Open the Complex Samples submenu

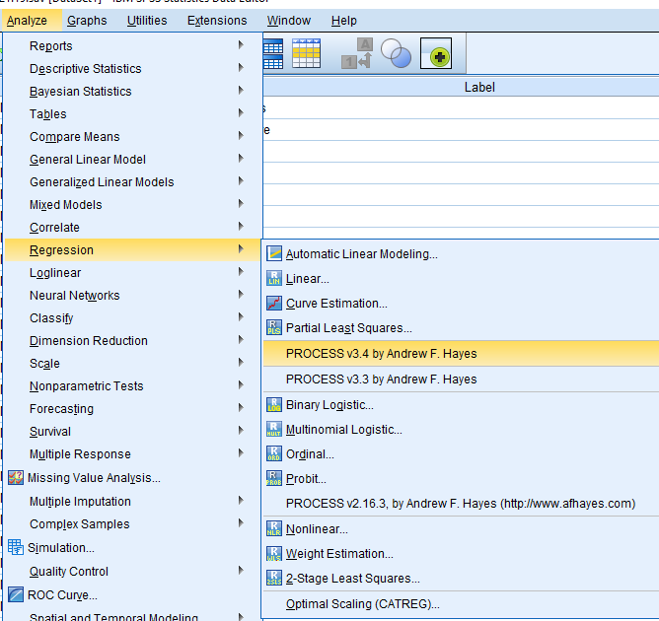pyautogui.click(x=133, y=524)
